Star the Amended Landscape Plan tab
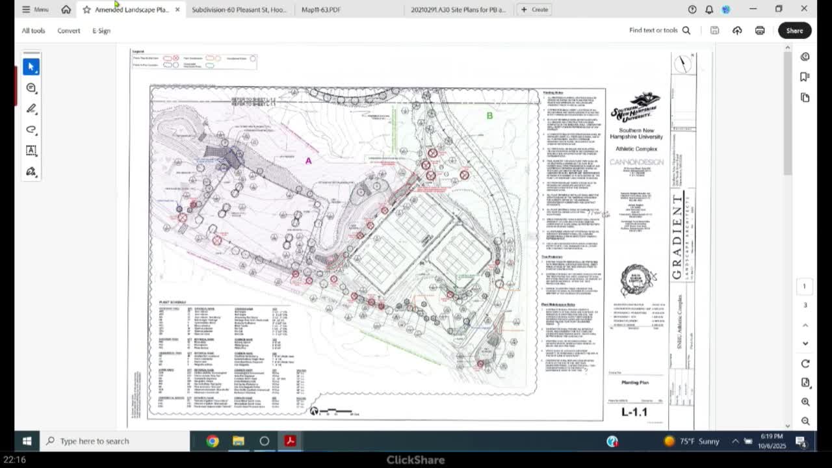832x468 pixels. pos(86,10)
